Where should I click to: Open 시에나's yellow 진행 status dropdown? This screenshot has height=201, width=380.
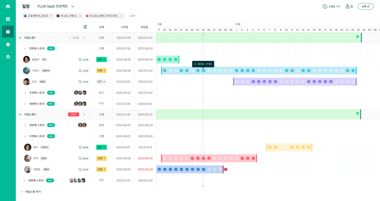[101, 71]
